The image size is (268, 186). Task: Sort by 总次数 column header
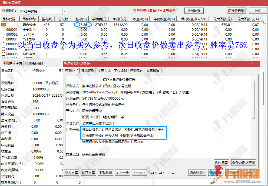click(x=63, y=19)
